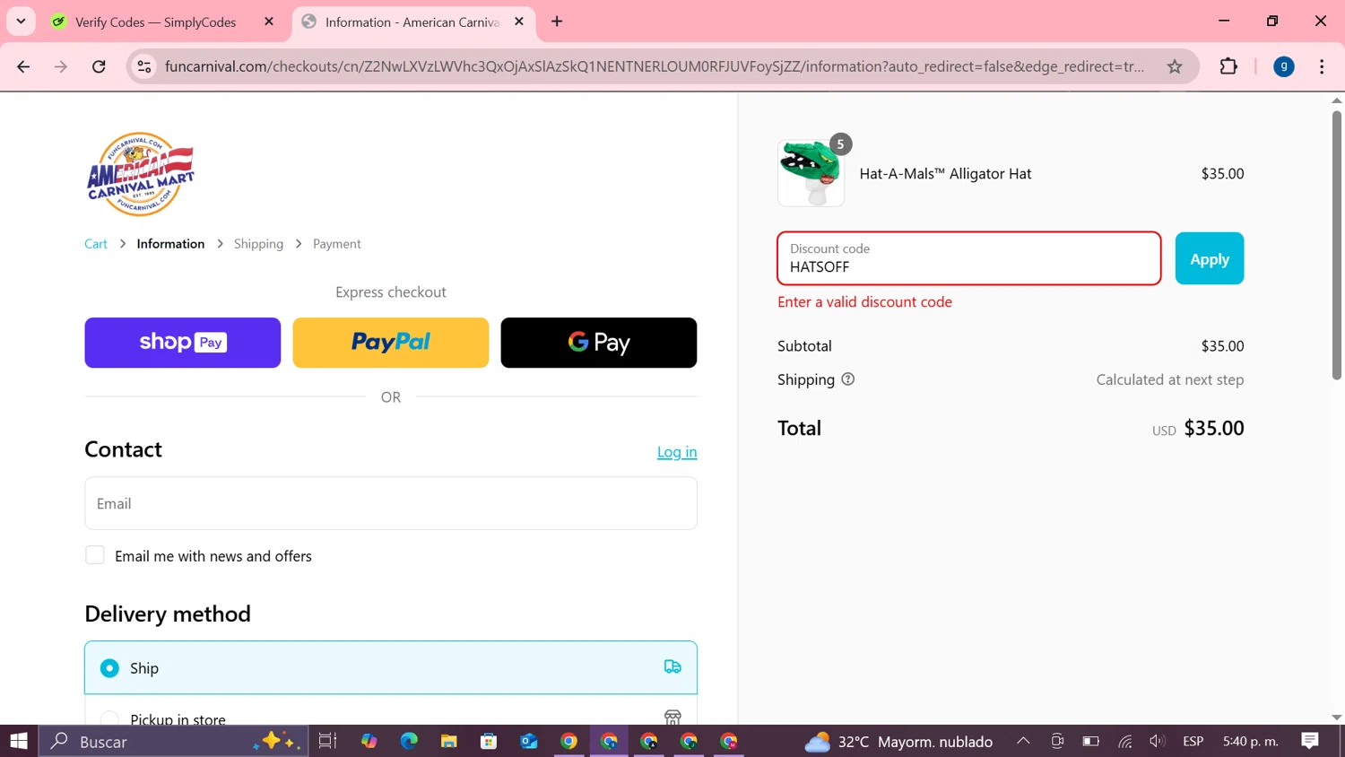Open the tab search dropdown arrow
The image size is (1345, 757).
click(x=21, y=22)
